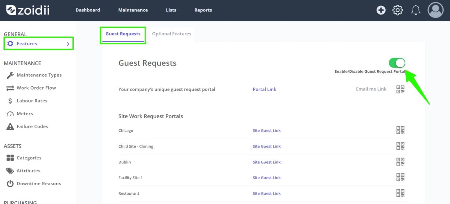Click Email me Link
Image resolution: width=450 pixels, height=204 pixels.
pos(371,89)
